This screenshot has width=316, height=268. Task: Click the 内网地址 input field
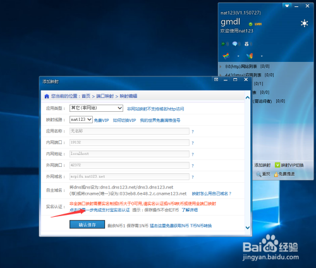coord(130,154)
